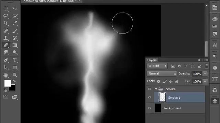
Task: Open the layer Kind filter dropdown
Action: [x=157, y=66]
